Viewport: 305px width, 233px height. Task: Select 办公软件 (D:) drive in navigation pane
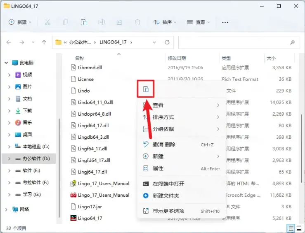[x=29, y=158]
